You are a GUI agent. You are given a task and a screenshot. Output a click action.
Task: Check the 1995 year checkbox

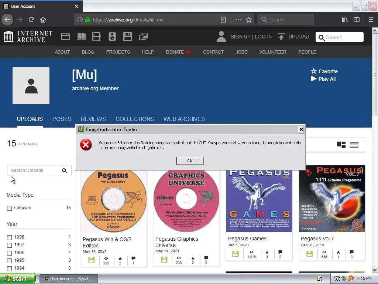(x=9, y=261)
